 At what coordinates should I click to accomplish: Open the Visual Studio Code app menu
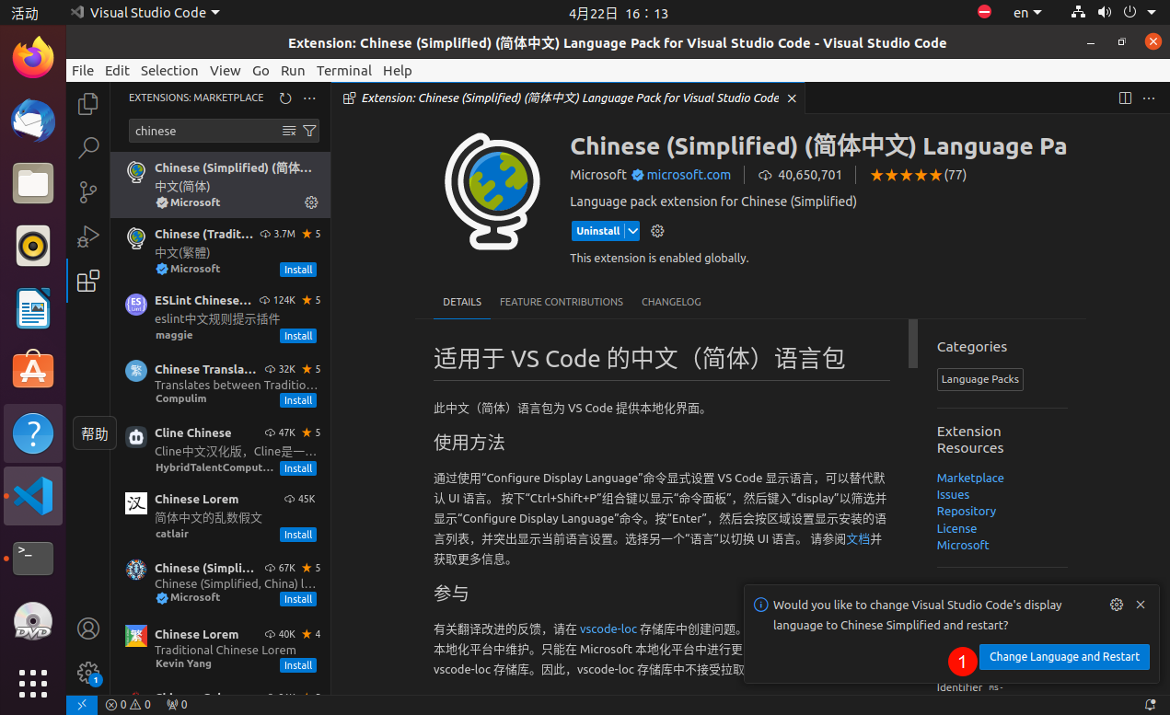pos(145,13)
